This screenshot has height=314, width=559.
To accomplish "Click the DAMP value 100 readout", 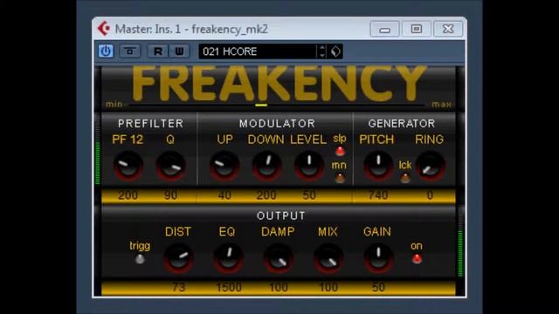I will (x=279, y=287).
